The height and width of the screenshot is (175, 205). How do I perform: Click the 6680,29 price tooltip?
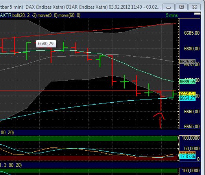pyautogui.click(x=46, y=44)
